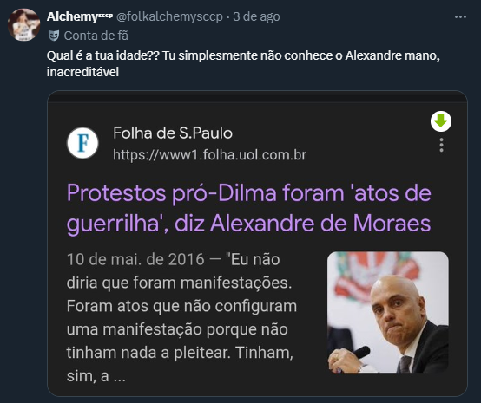
Task: Open the Alchemy profile avatar
Action: coord(24,24)
